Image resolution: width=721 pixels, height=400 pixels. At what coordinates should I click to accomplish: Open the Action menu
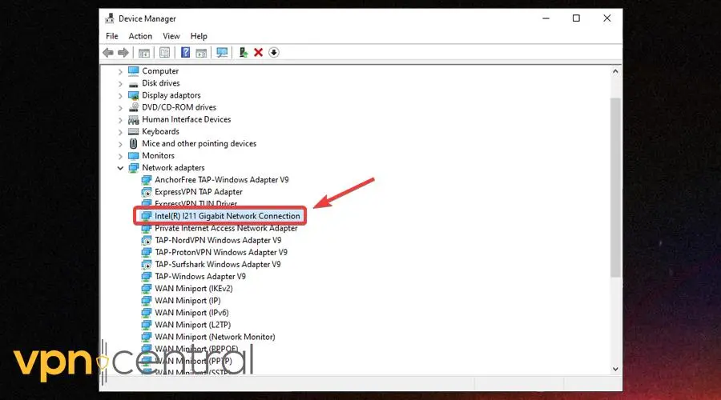coord(140,36)
